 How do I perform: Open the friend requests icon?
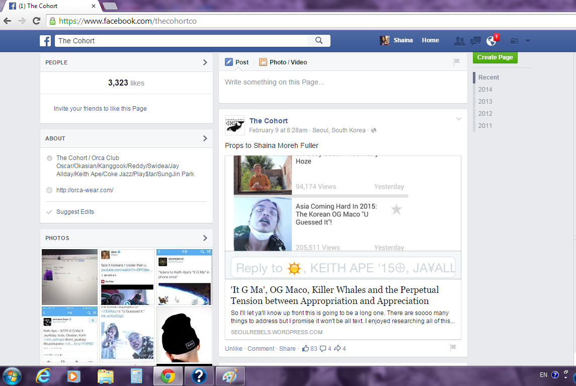click(459, 41)
